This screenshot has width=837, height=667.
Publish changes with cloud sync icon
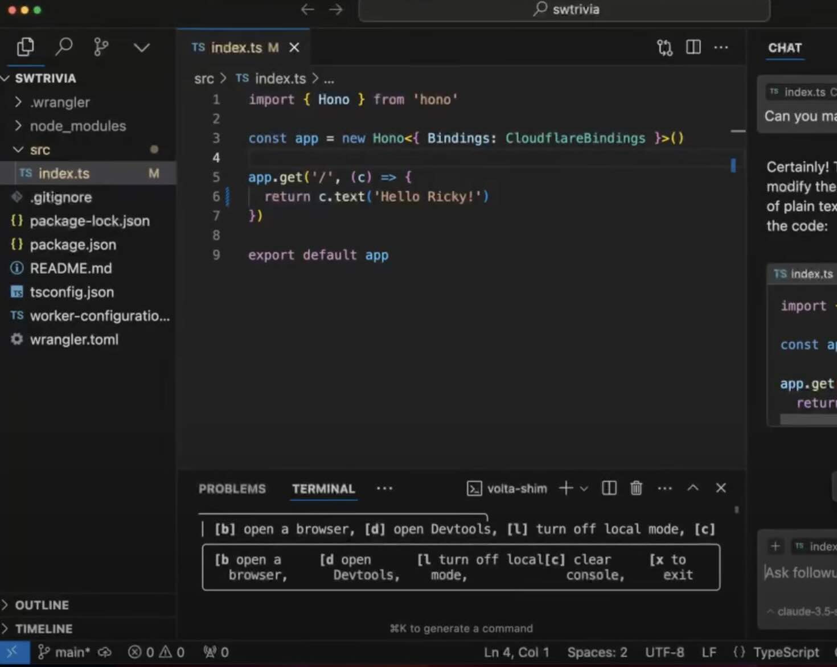[x=104, y=652]
